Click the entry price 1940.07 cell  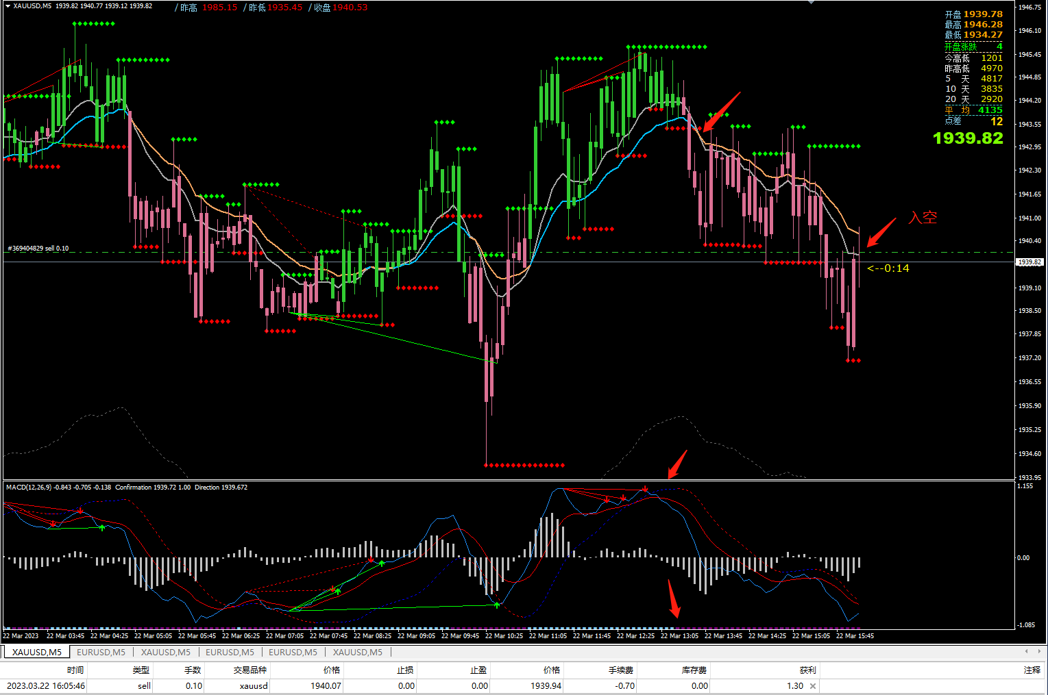pyautogui.click(x=326, y=686)
